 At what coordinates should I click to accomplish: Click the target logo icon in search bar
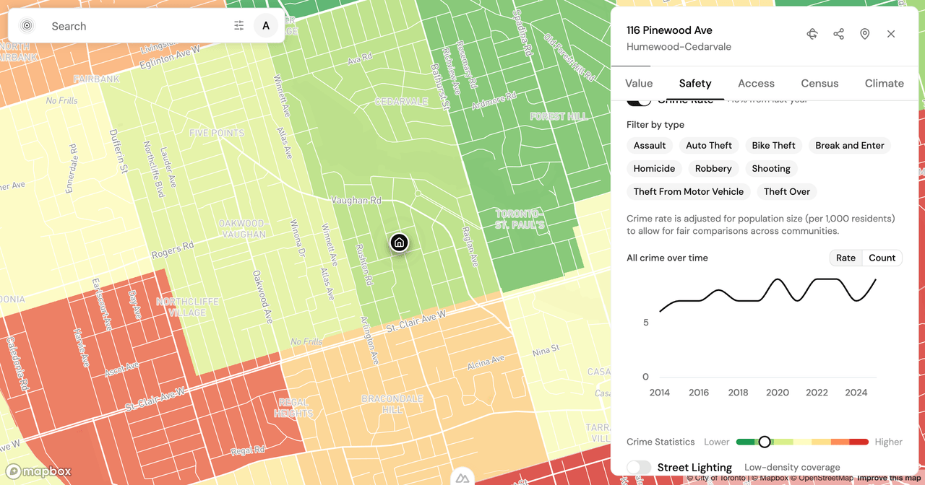[x=27, y=26]
